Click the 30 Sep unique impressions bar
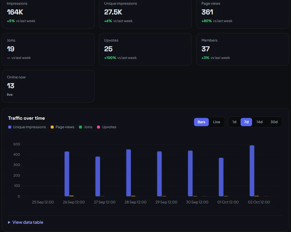The width and height of the screenshot is (291, 232). tap(190, 173)
